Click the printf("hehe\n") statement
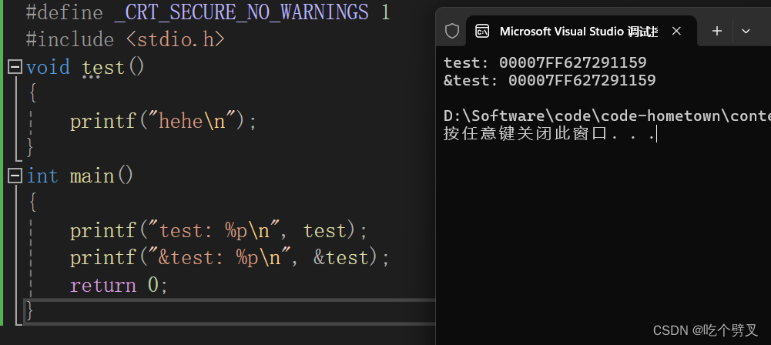Image resolution: width=771 pixels, height=345 pixels. [x=163, y=121]
